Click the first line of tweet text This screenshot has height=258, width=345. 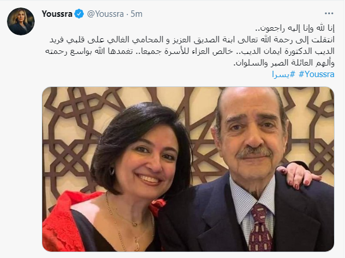pyautogui.click(x=295, y=28)
